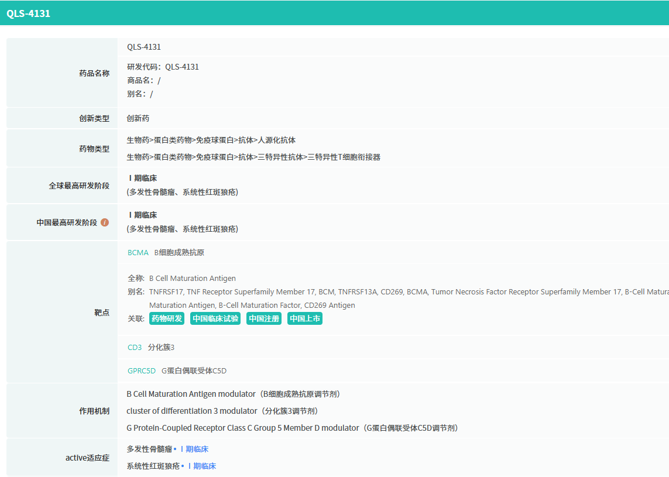Open the 中国临床试验 related tag
The height and width of the screenshot is (477, 669).
(x=215, y=319)
